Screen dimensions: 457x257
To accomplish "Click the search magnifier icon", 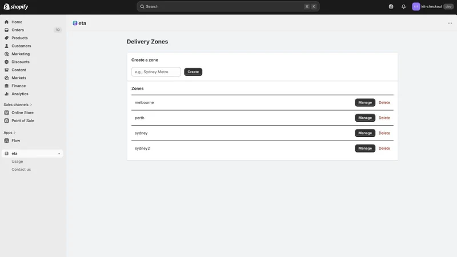I will (x=142, y=6).
